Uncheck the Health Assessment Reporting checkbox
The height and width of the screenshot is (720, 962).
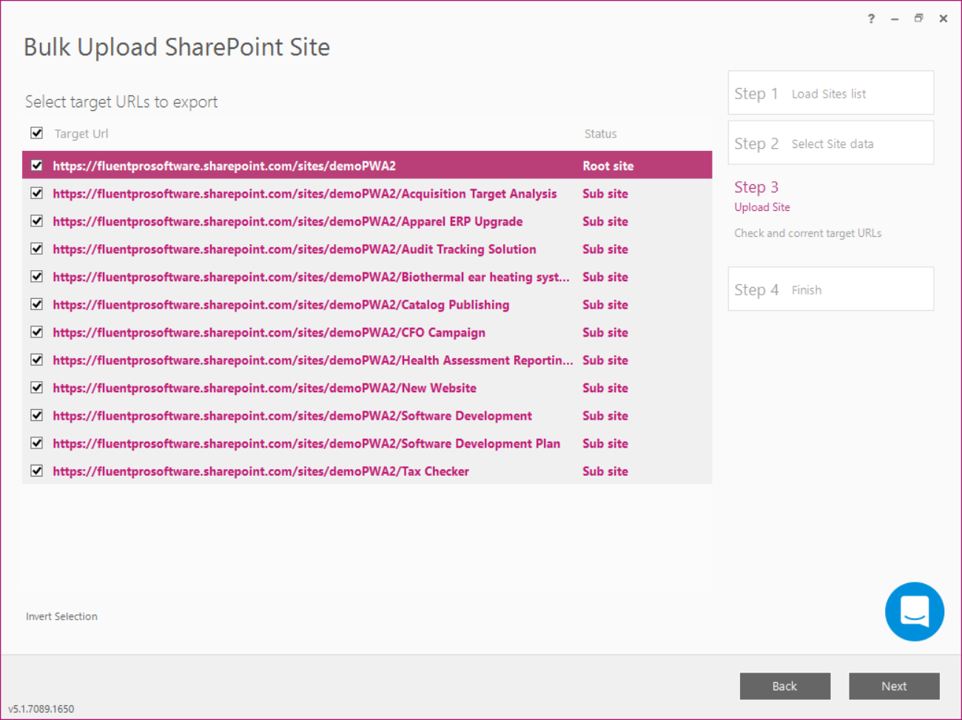(36, 360)
